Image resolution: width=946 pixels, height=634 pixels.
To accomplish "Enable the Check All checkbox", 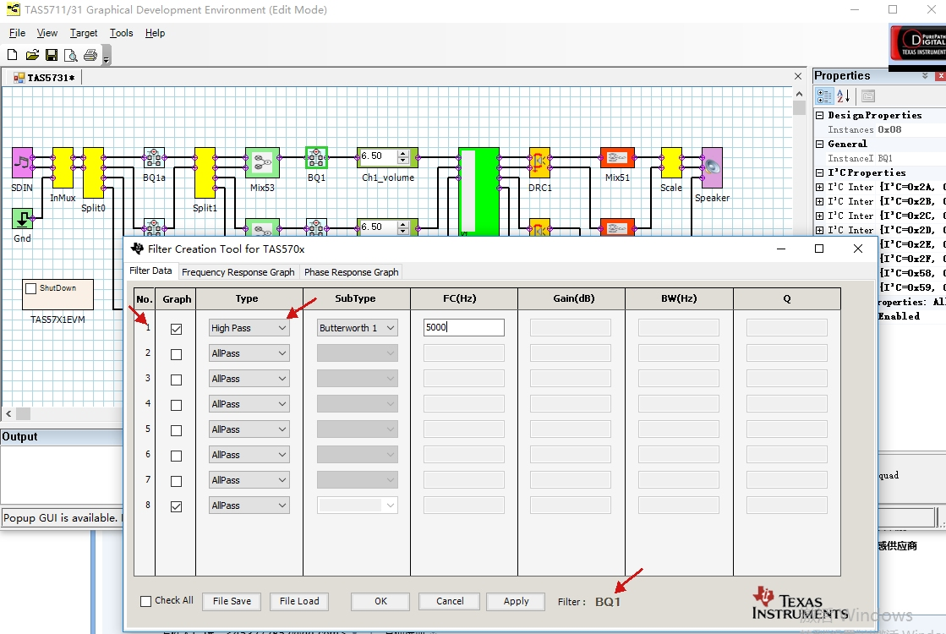I will tap(145, 601).
